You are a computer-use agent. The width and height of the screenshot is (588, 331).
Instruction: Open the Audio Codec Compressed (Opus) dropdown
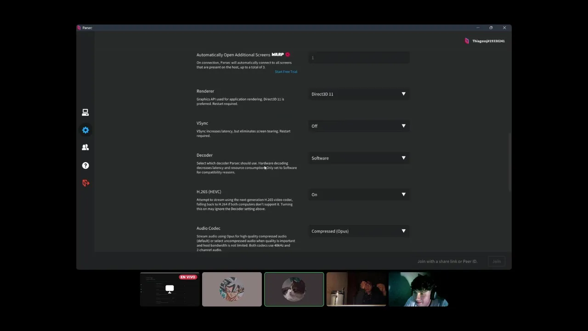[x=359, y=231]
